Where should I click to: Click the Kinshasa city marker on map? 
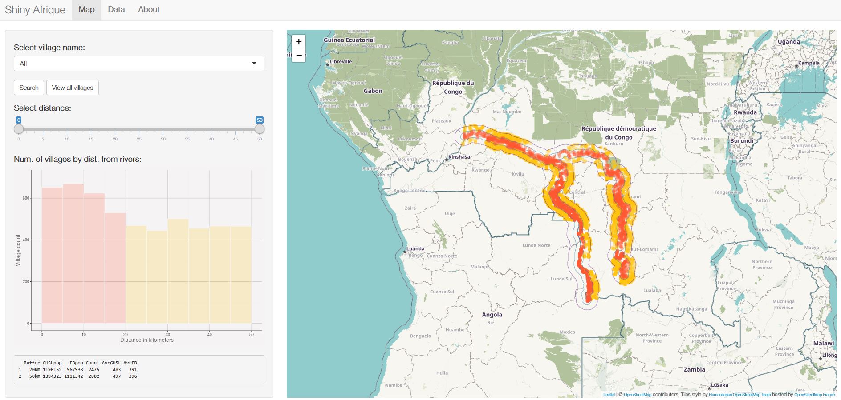[x=447, y=159]
